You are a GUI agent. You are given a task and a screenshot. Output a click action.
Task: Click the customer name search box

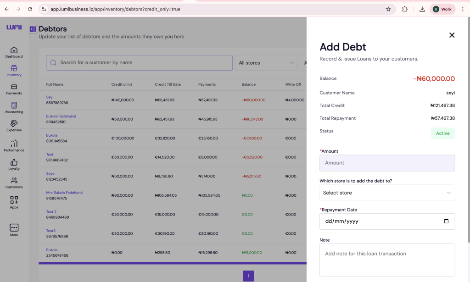(139, 63)
